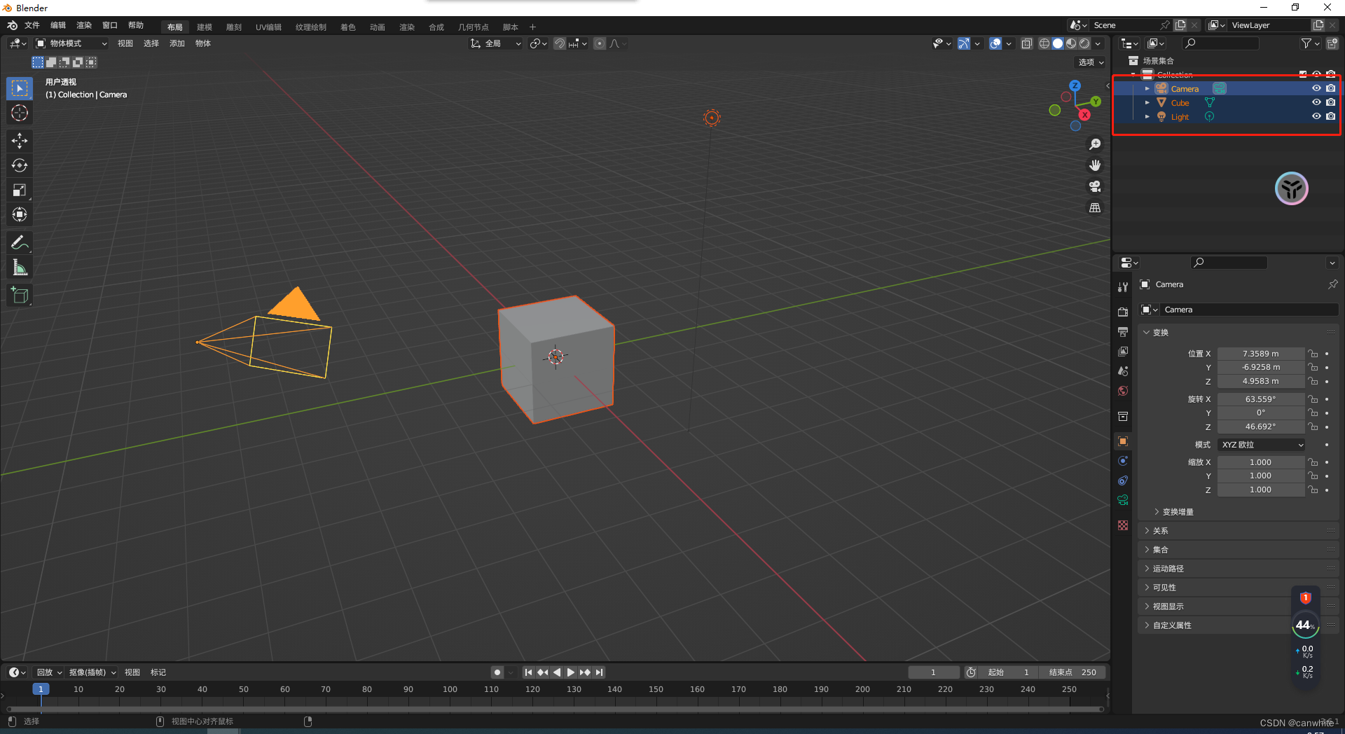The height and width of the screenshot is (734, 1345).
Task: Open the Render properties tab
Action: pyautogui.click(x=1123, y=312)
